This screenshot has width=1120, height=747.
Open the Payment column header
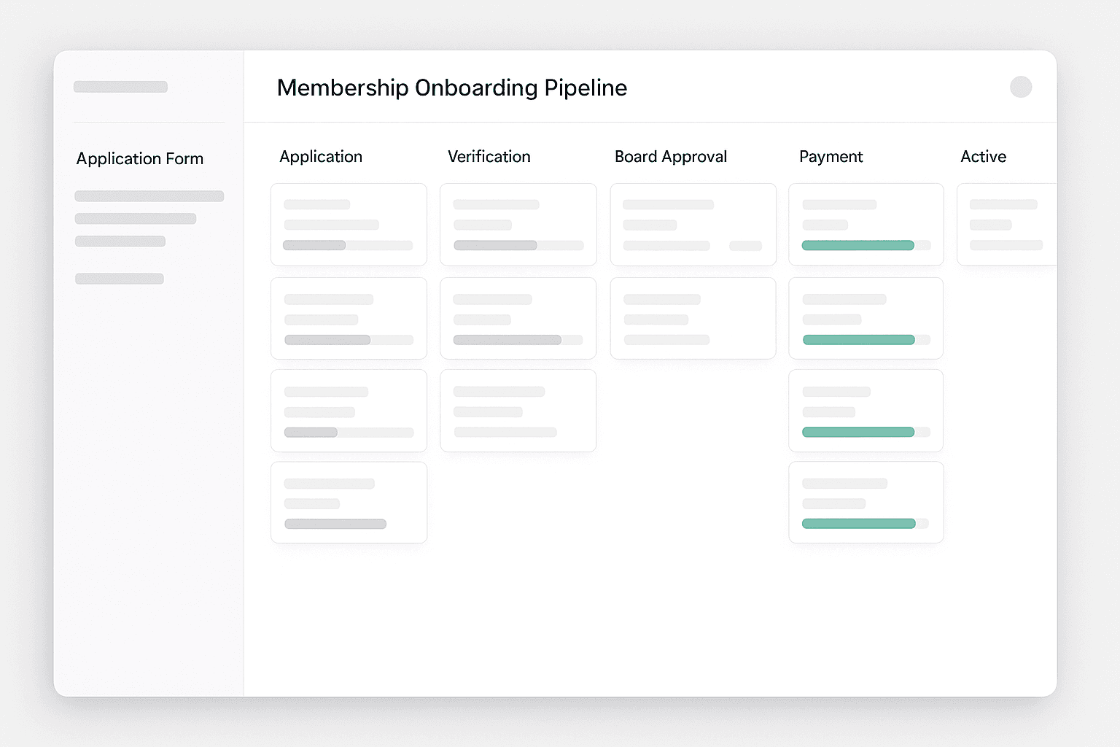(831, 156)
